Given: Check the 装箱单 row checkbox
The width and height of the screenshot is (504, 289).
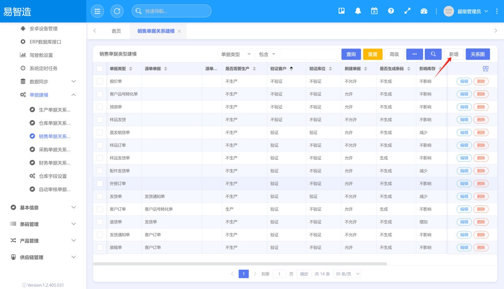Looking at the screenshot, I should (x=100, y=247).
